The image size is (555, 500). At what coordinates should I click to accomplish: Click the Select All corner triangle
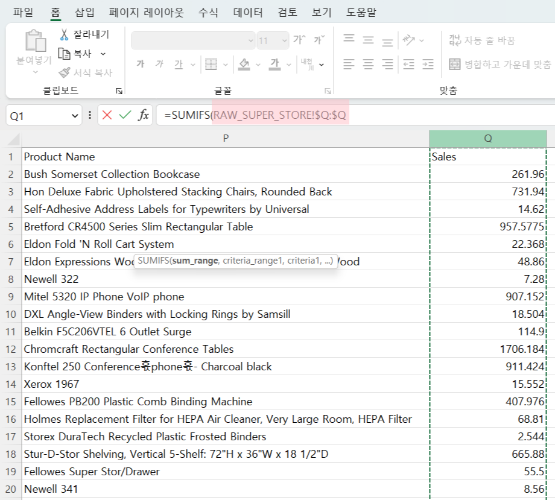click(x=13, y=139)
